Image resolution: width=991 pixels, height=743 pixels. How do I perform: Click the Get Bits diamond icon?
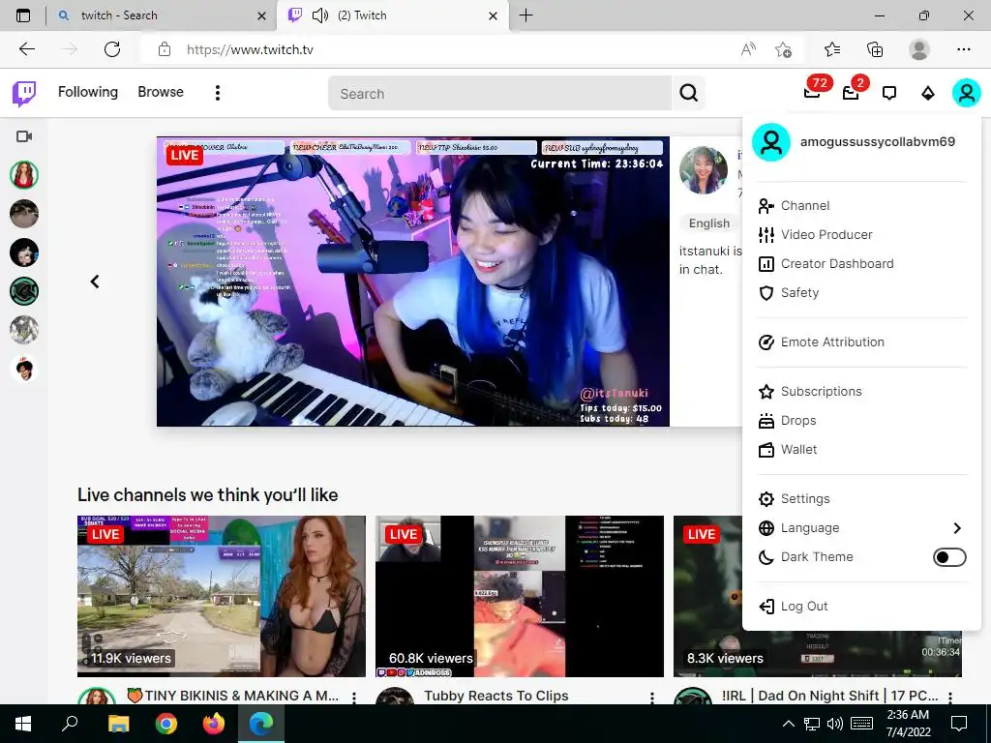928,94
